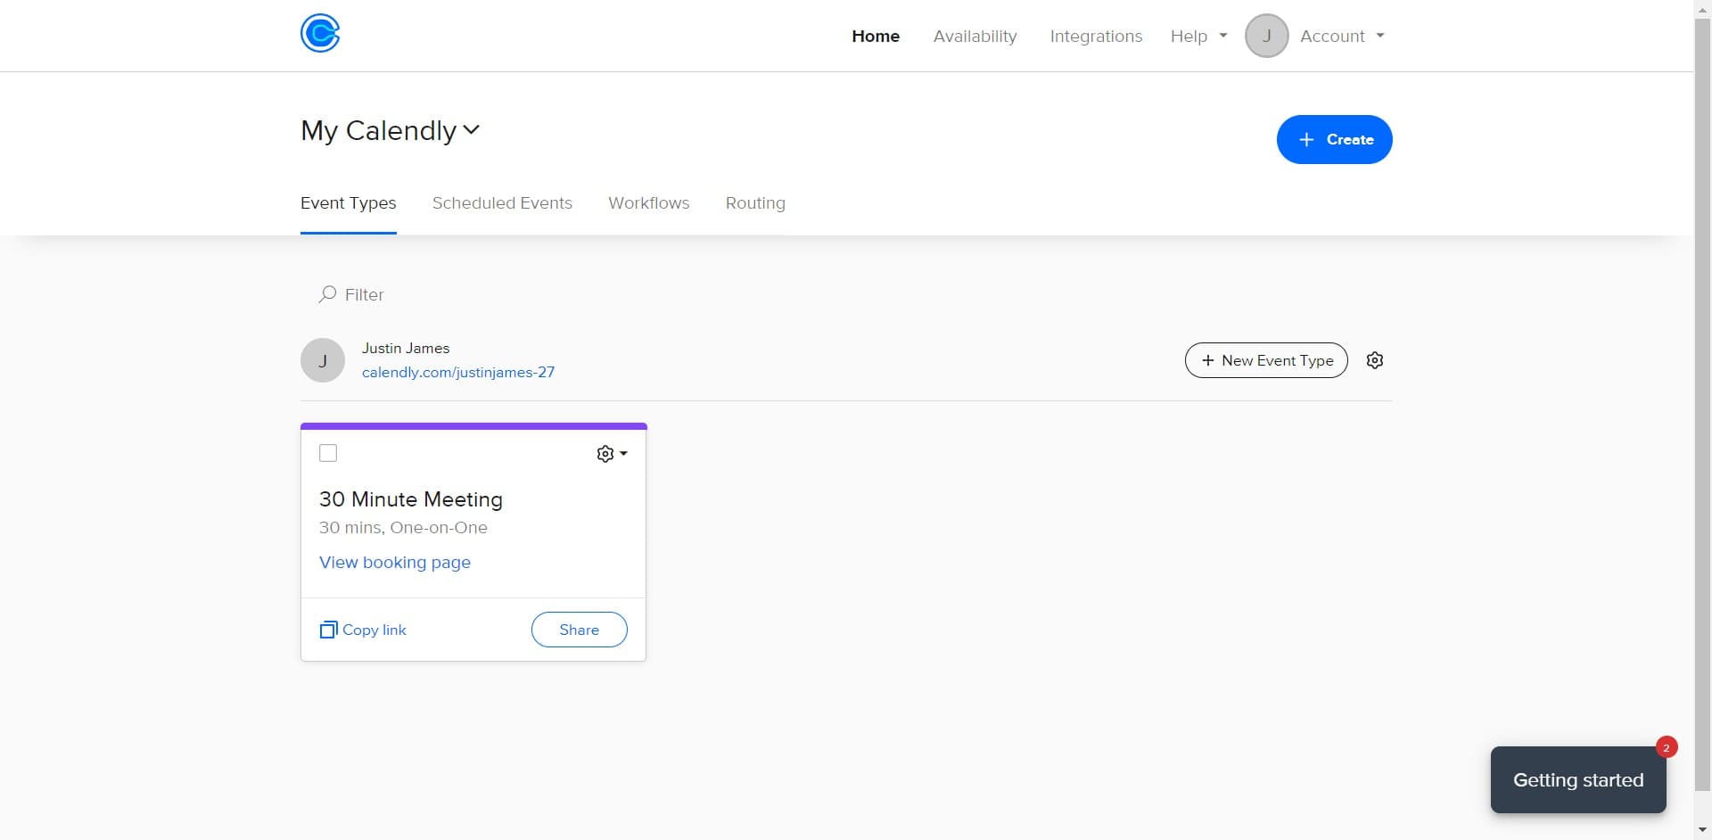Open the calendly.com/justinjames-27 link
Image resolution: width=1712 pixels, height=840 pixels.
[457, 372]
